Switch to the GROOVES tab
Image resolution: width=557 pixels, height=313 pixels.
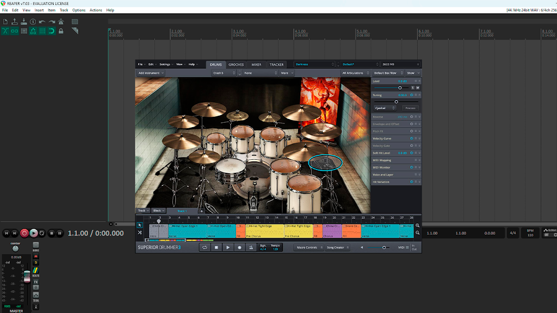(x=236, y=65)
